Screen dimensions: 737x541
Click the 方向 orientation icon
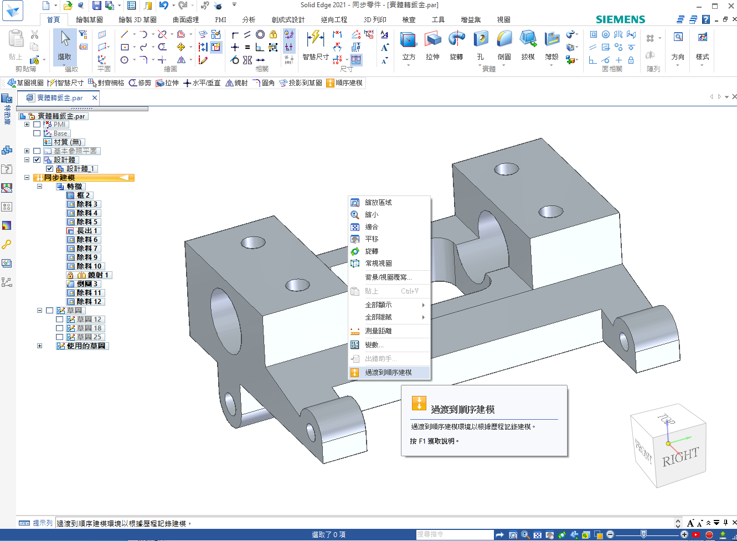pyautogui.click(x=678, y=38)
